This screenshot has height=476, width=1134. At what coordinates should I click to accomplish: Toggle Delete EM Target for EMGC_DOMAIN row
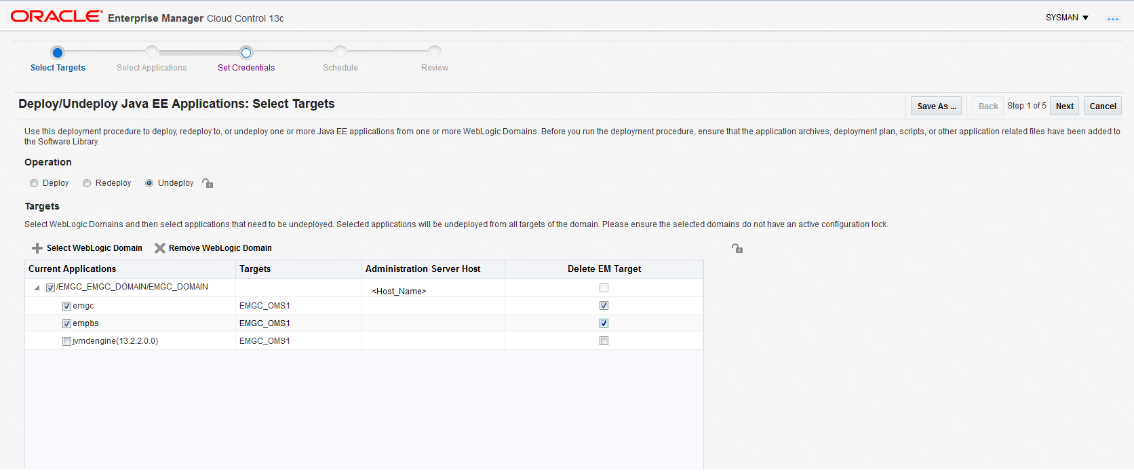point(604,287)
